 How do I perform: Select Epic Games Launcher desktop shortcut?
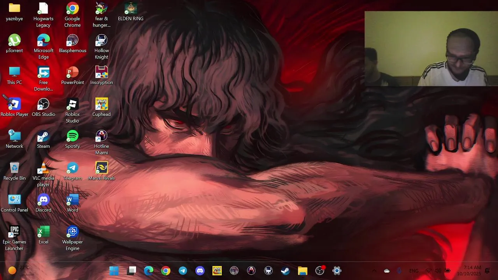tap(14, 238)
